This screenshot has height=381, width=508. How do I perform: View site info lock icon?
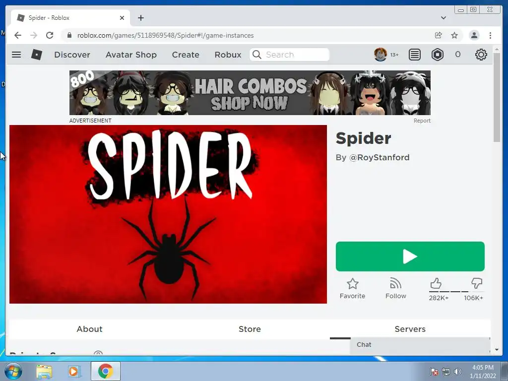click(x=69, y=35)
